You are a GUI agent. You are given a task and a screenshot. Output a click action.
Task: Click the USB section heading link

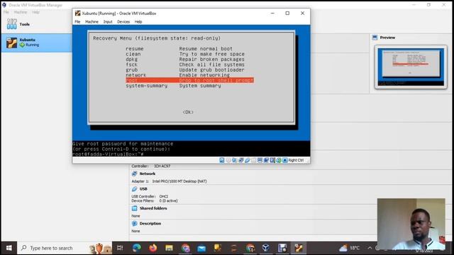click(x=143, y=189)
